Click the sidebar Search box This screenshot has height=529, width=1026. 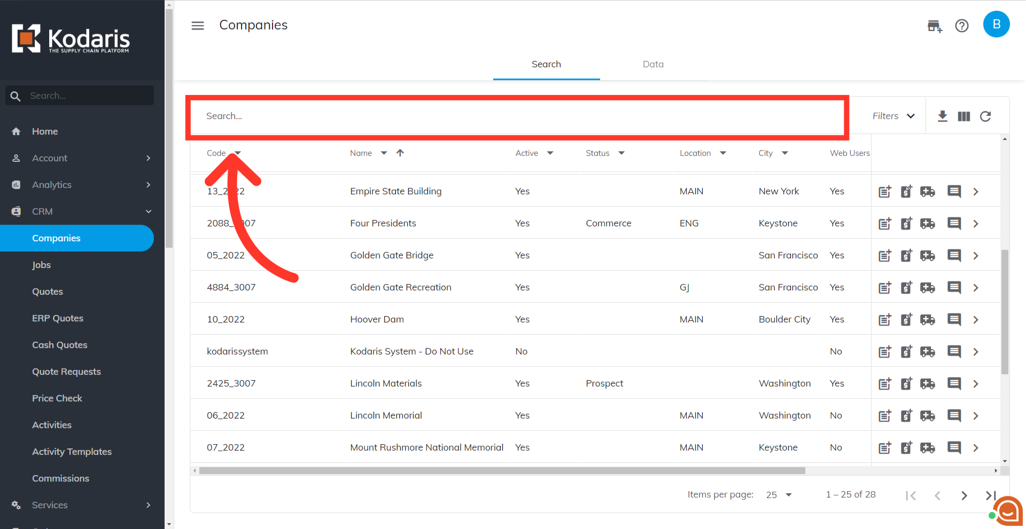(80, 96)
